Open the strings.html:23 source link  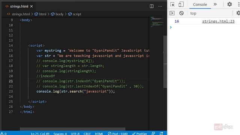click(218, 21)
